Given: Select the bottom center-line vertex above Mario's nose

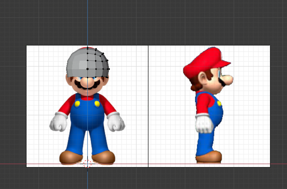Looking at the screenshot, I should [88, 78].
